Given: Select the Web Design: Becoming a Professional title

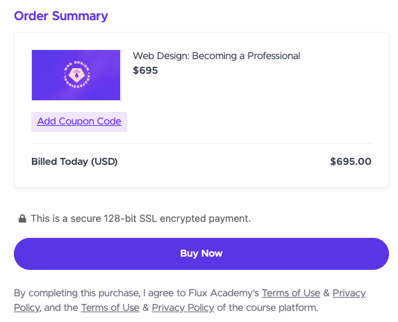Looking at the screenshot, I should (216, 56).
